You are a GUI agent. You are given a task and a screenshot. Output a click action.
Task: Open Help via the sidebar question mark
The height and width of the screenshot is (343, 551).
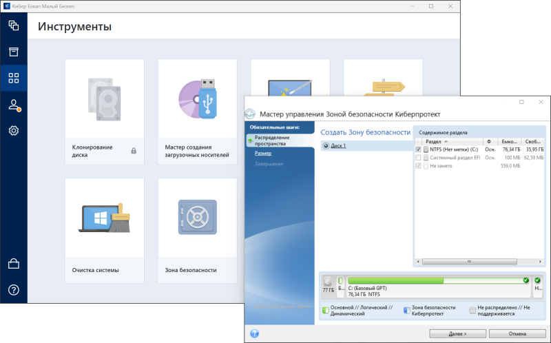coord(13,289)
